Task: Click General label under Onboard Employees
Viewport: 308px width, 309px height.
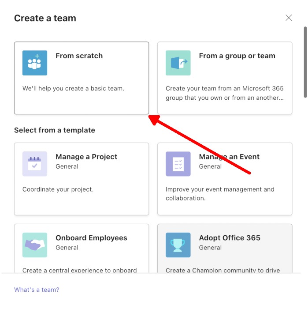Action: click(x=67, y=248)
